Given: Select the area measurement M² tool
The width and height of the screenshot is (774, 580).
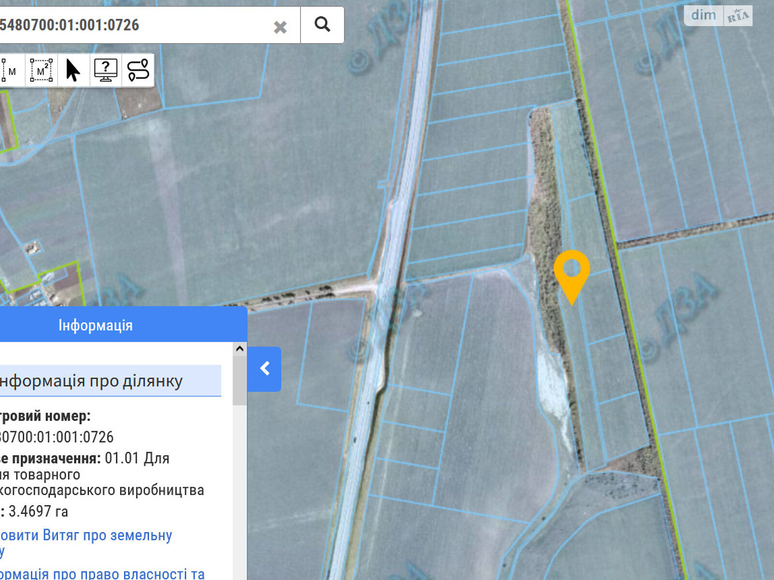Looking at the screenshot, I should (x=41, y=71).
